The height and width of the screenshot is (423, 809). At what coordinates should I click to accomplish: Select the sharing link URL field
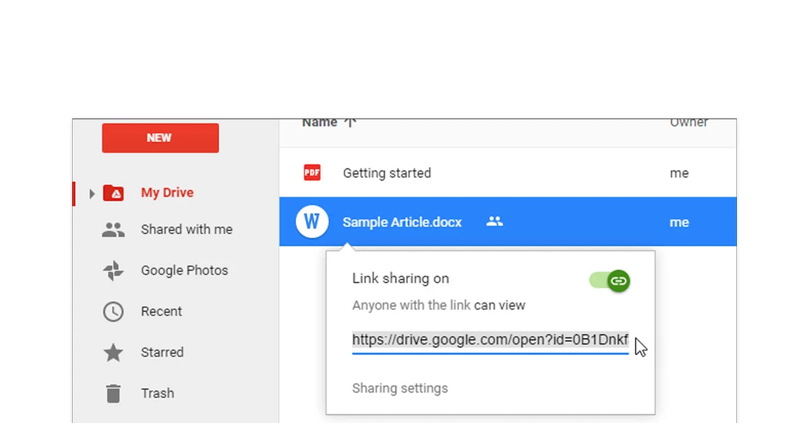click(x=489, y=339)
